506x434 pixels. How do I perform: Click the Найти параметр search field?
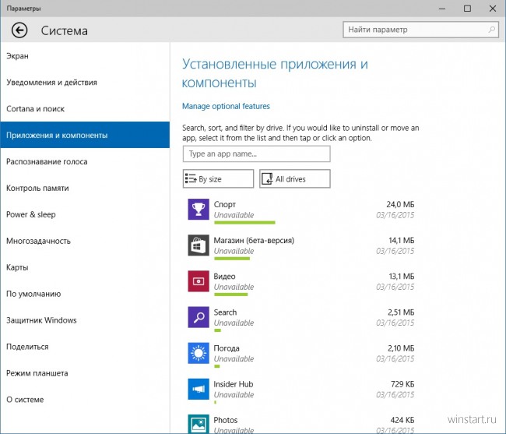[x=421, y=30]
